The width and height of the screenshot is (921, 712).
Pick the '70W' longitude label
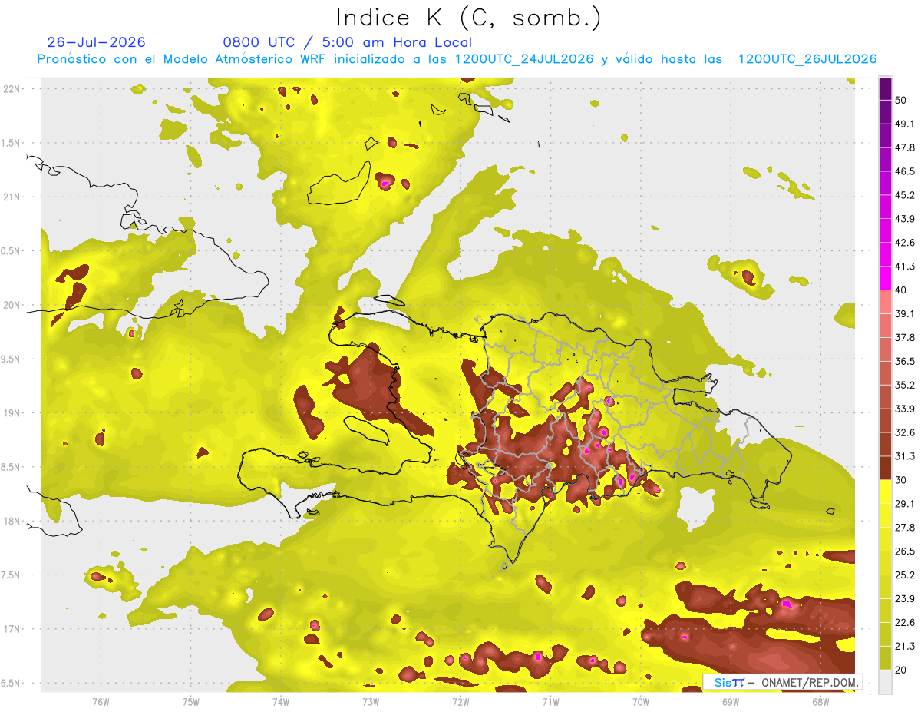click(641, 701)
